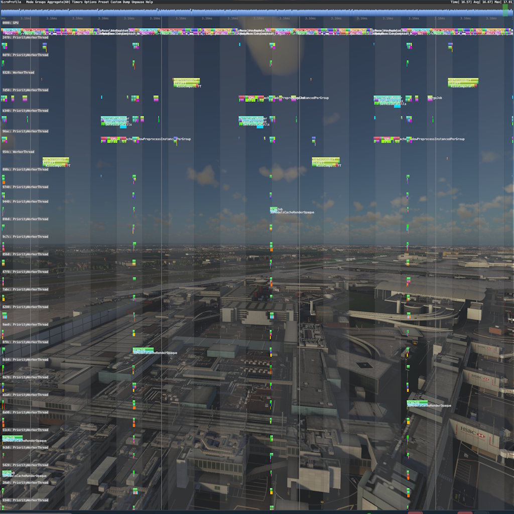Select DrawJob bar on a1a4 thread
The width and height of the screenshot is (514, 514).
(417, 402)
